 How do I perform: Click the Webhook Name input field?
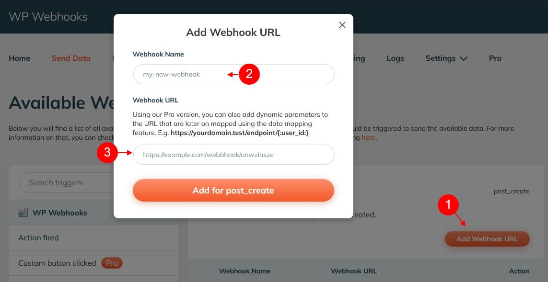234,74
